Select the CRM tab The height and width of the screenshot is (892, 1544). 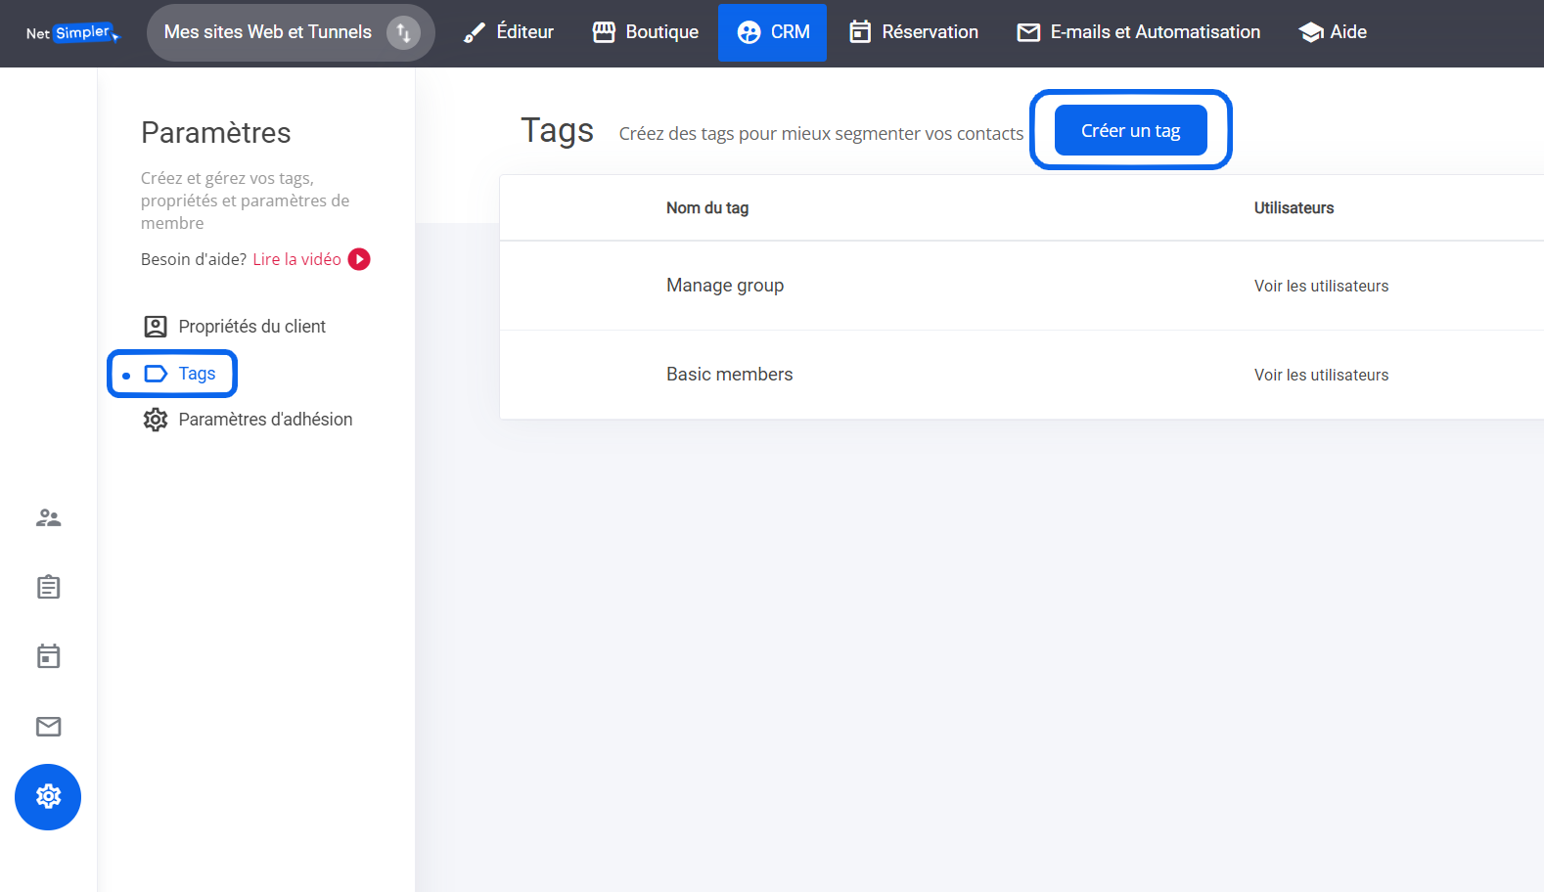[773, 32]
